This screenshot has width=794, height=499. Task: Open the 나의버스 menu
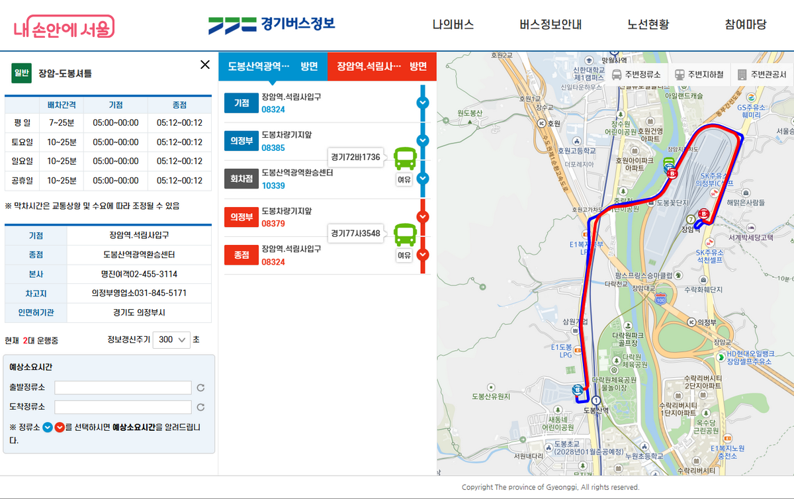coord(453,25)
